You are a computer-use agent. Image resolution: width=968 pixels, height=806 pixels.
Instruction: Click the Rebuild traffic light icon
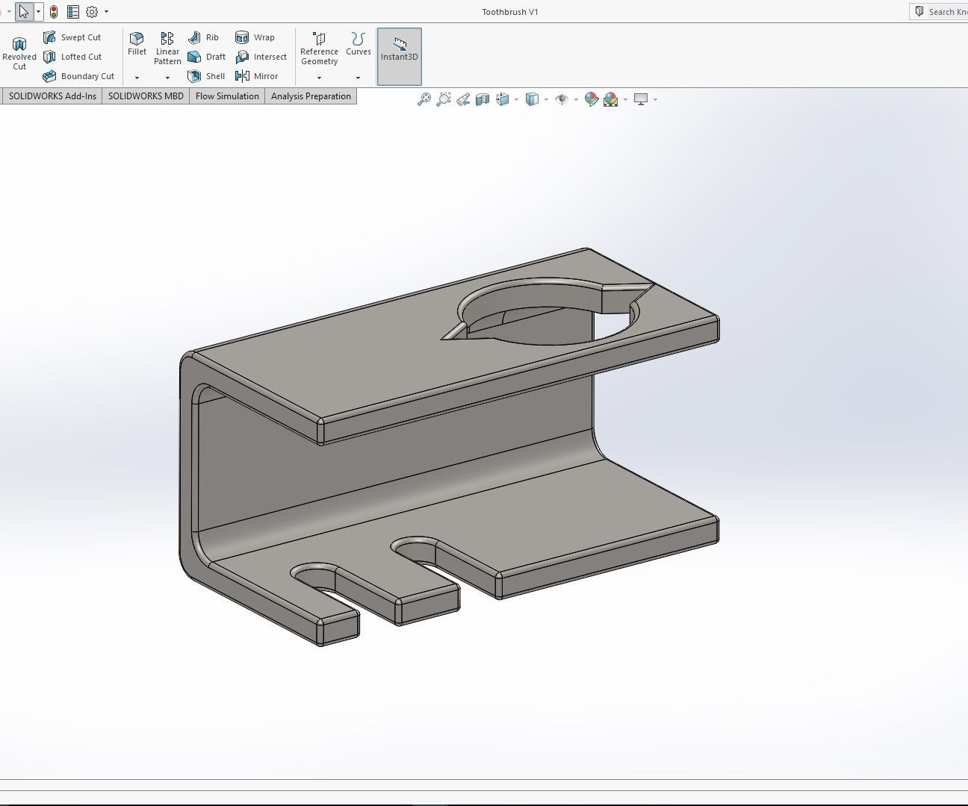pos(54,12)
